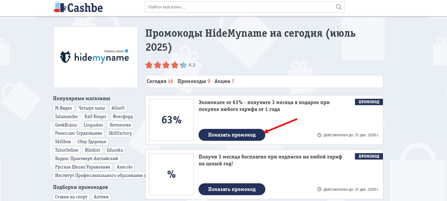Open the Skillfactory store link

coord(120,133)
